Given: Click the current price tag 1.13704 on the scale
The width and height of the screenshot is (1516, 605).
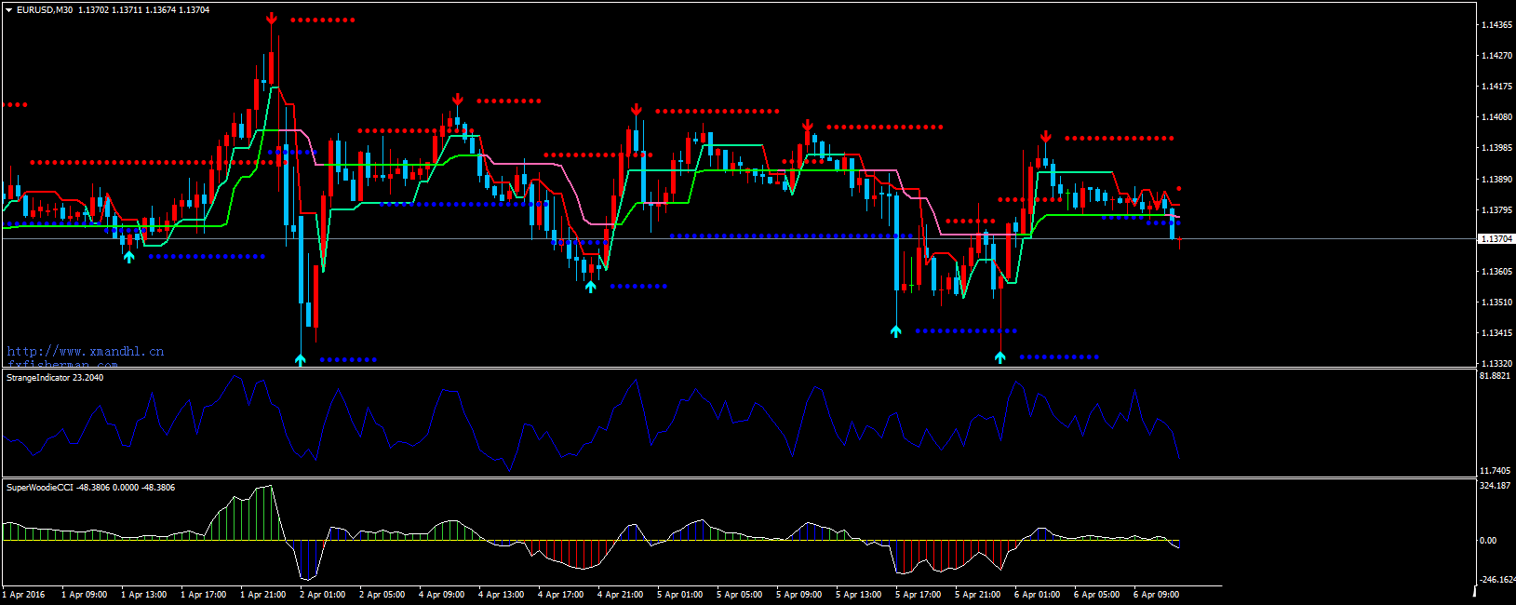Looking at the screenshot, I should coord(1496,239).
